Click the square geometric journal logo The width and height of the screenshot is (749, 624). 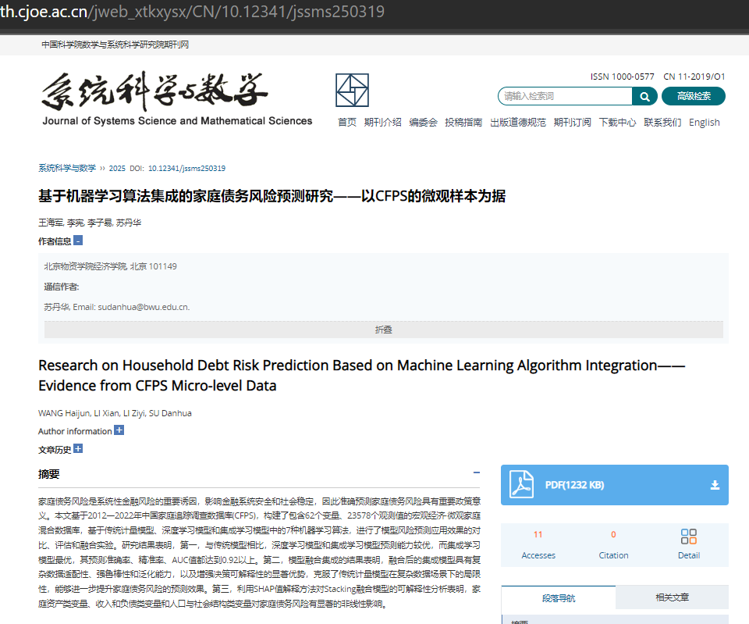coord(352,91)
